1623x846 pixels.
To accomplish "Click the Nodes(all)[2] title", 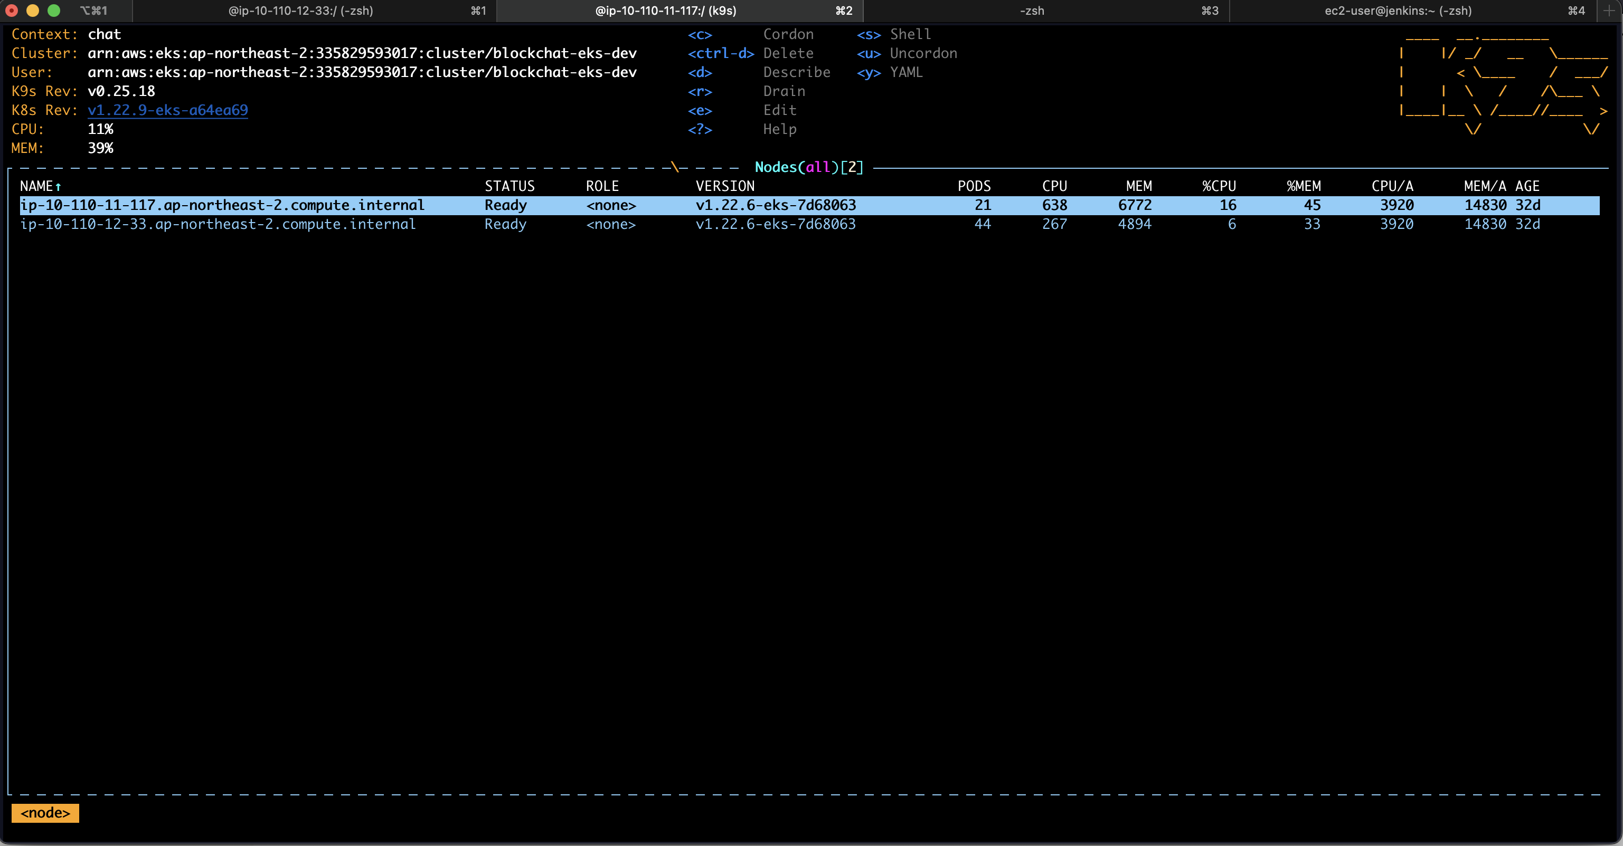I will coord(808,167).
